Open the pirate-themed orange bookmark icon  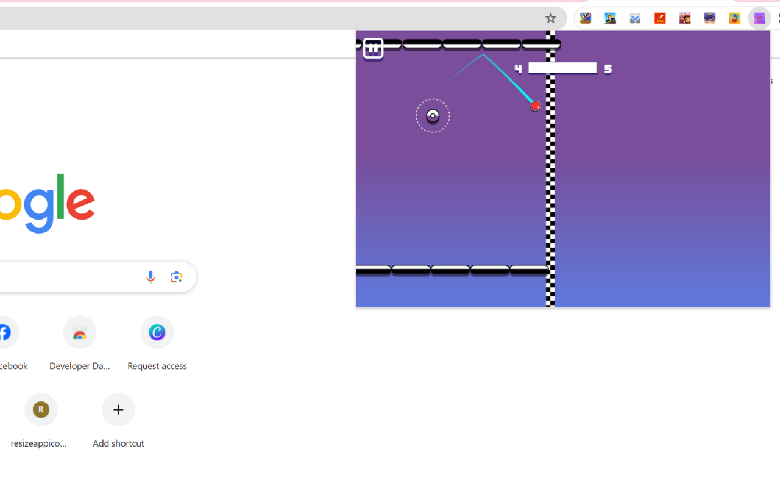(x=734, y=18)
